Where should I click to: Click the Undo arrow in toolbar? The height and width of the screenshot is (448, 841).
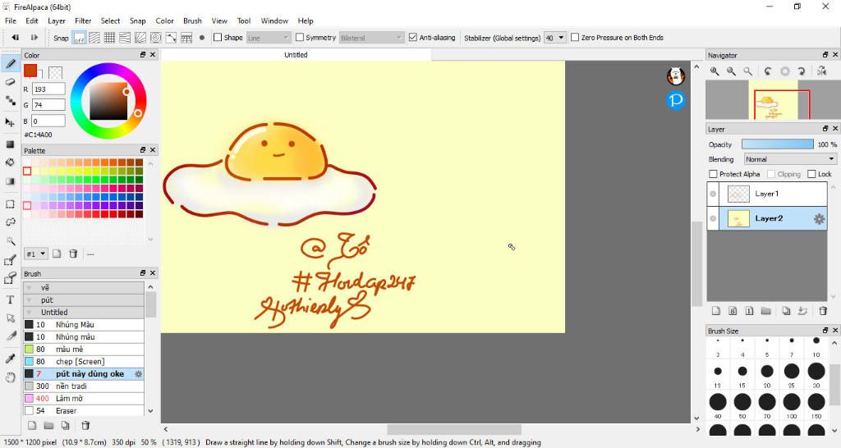[16, 38]
